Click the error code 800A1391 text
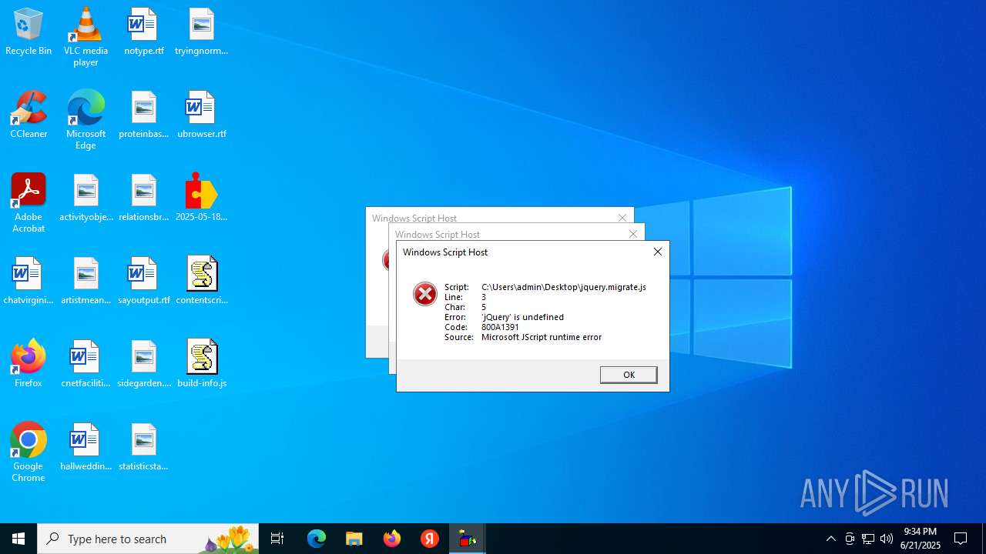The height and width of the screenshot is (554, 986). click(500, 327)
